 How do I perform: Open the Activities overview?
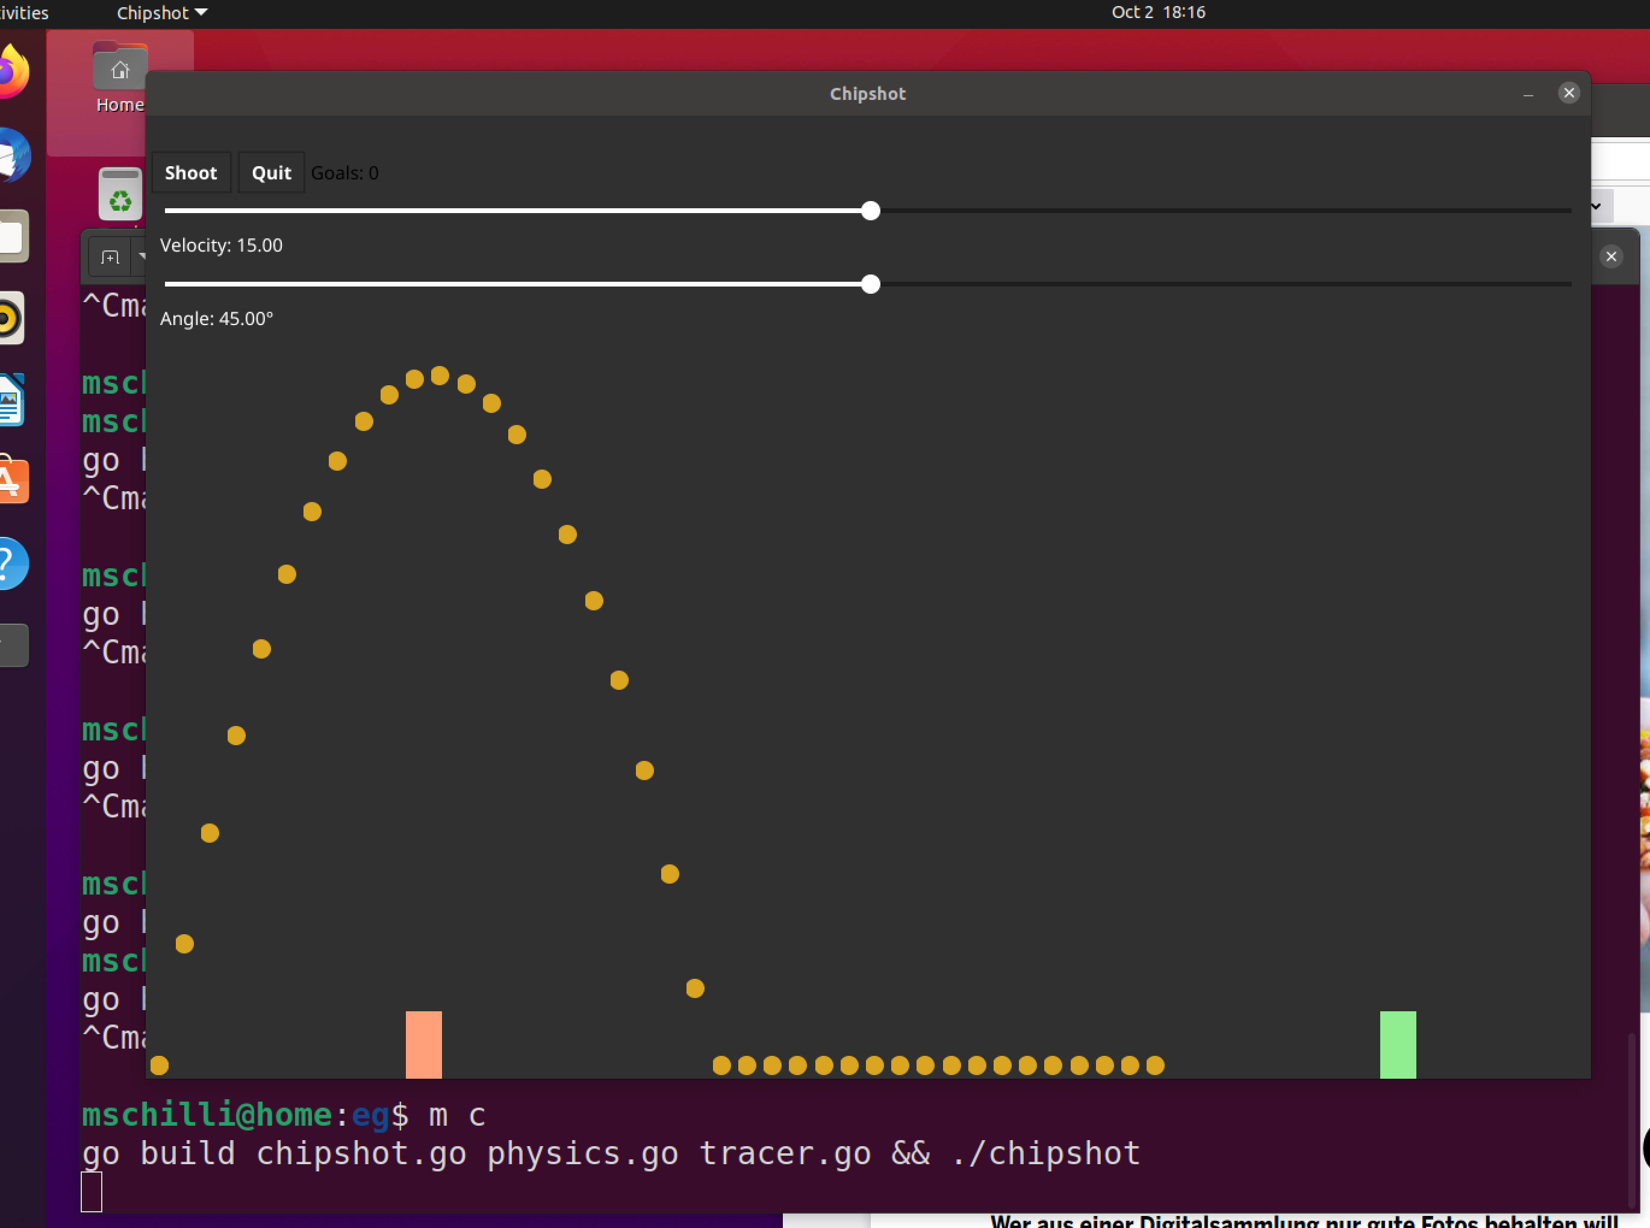click(24, 13)
